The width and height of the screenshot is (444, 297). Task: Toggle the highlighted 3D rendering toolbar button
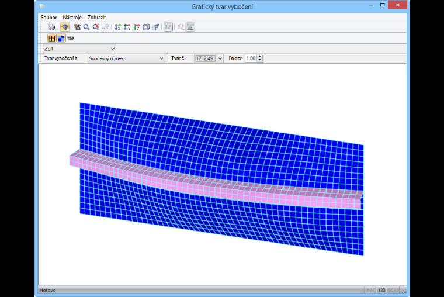tap(65, 27)
